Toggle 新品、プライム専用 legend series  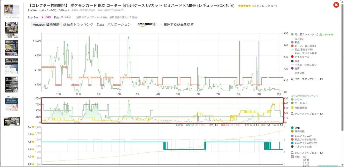304,53
